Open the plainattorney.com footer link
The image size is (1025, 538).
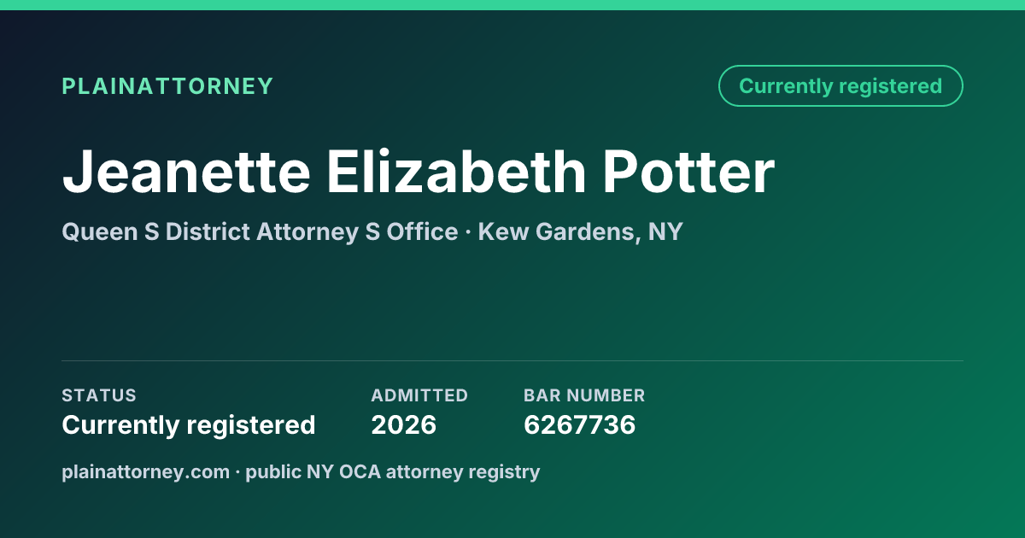coord(146,471)
